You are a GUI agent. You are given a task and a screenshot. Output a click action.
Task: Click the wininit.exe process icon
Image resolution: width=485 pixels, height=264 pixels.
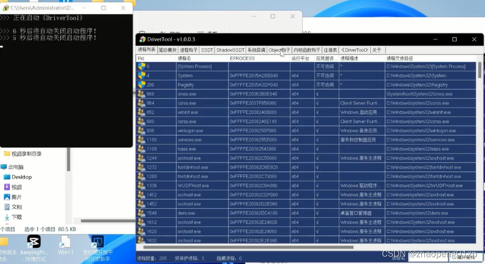point(142,112)
